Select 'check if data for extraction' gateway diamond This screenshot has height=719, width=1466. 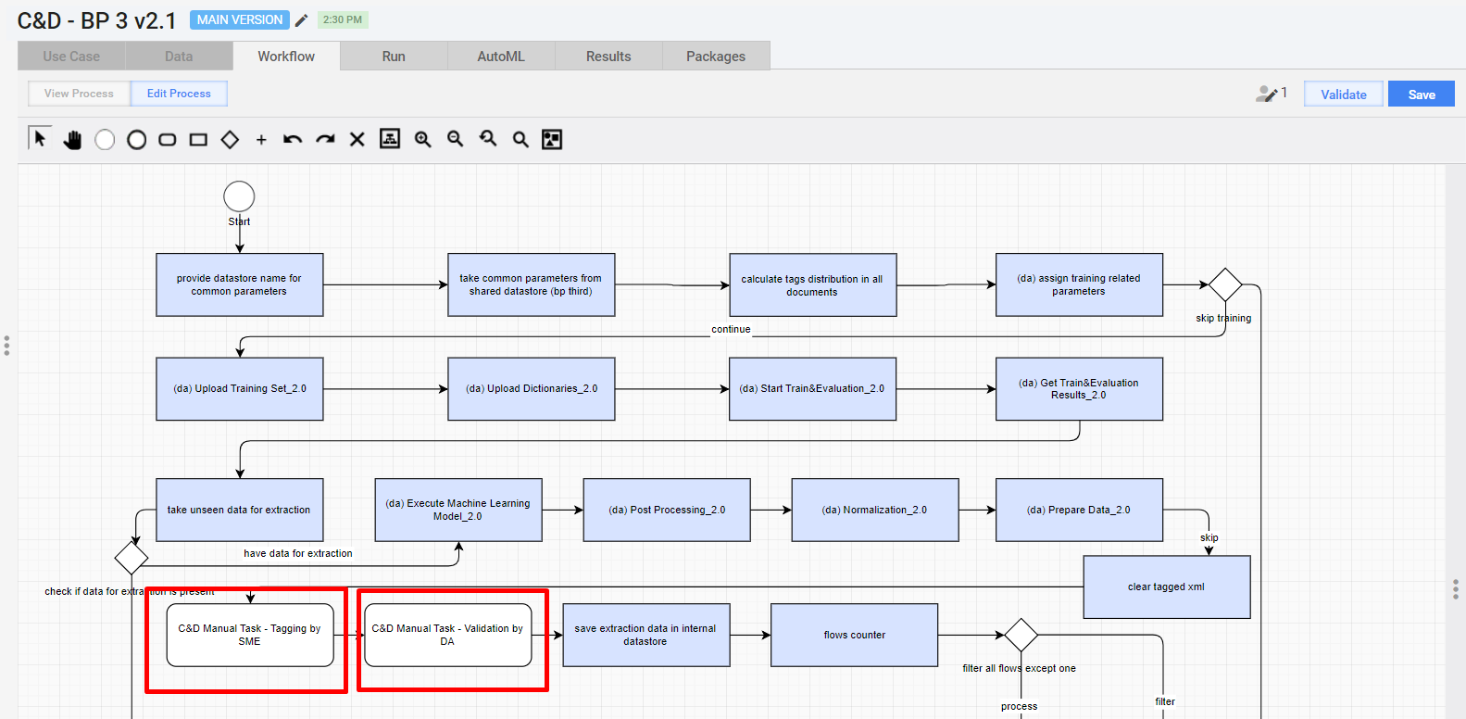(x=132, y=558)
